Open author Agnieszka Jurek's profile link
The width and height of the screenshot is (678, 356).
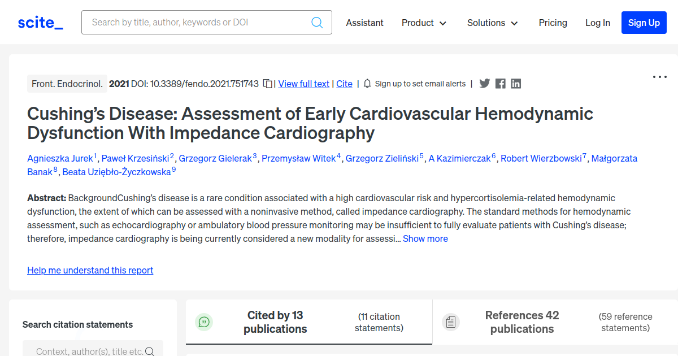[60, 158]
